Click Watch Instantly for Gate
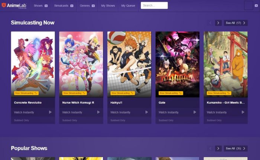Viewport: 260px width, 160px height. point(169,112)
